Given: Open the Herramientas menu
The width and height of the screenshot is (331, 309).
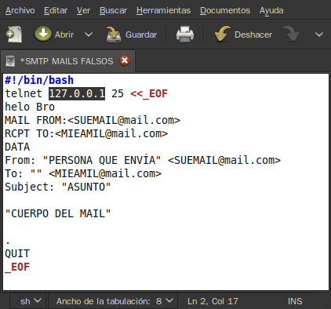Looking at the screenshot, I should pyautogui.click(x=163, y=10).
